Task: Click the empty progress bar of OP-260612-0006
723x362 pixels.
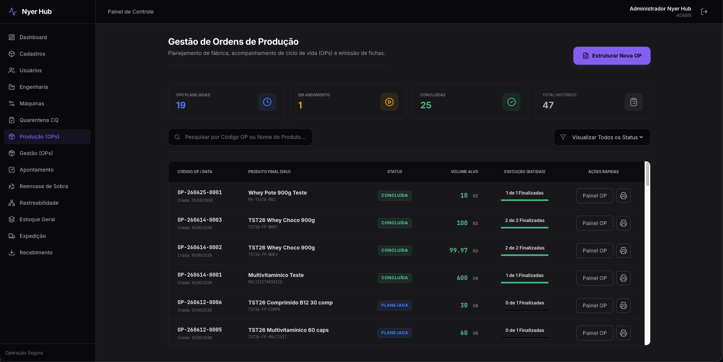Action: [525, 310]
